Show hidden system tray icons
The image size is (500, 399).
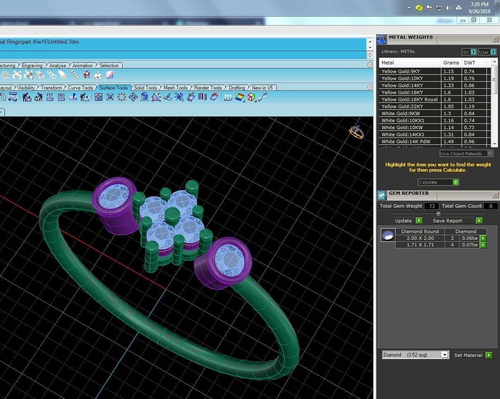point(409,8)
